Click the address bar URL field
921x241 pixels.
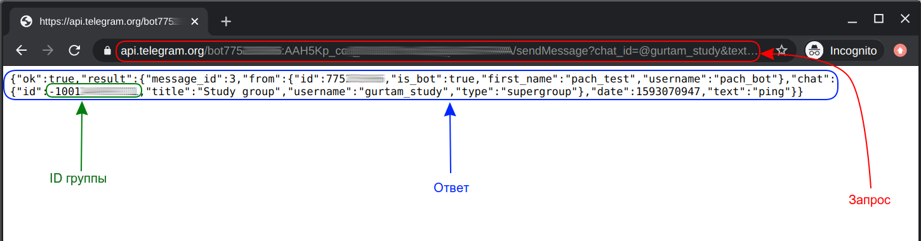pyautogui.click(x=438, y=50)
